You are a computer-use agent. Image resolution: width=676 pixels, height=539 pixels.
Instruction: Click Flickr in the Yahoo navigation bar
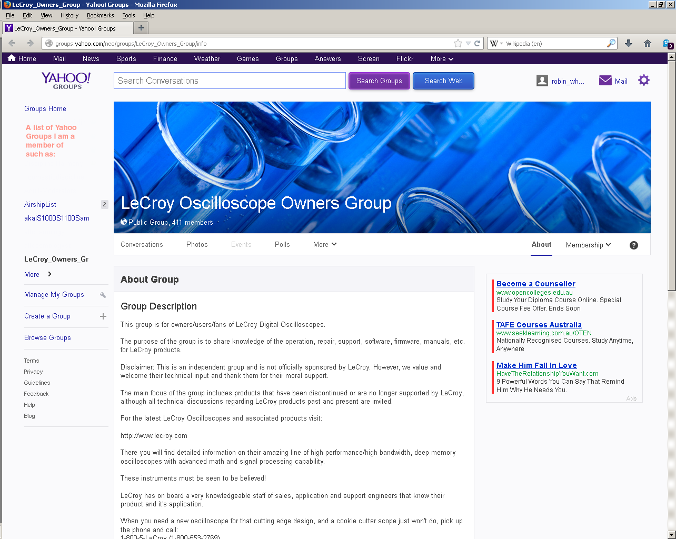[405, 59]
